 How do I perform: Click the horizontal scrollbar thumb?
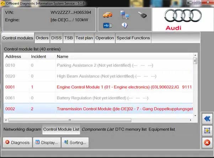(x=70, y=120)
